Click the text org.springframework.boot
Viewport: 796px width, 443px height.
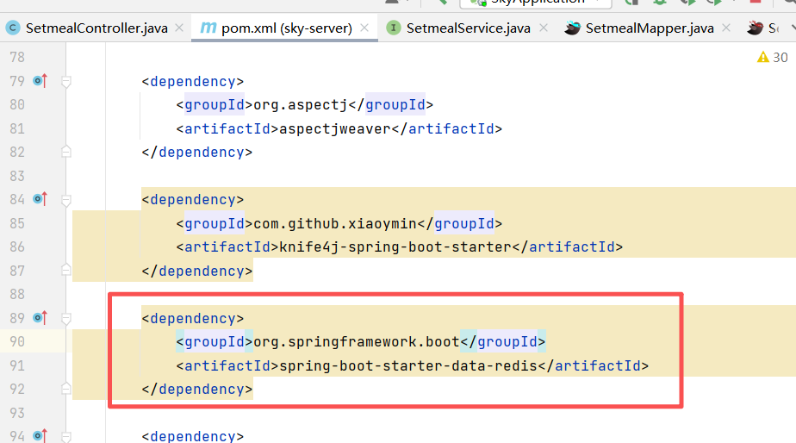357,342
